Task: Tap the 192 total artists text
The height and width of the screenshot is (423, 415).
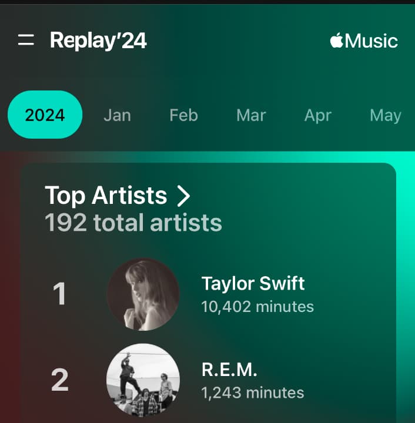Action: [133, 223]
